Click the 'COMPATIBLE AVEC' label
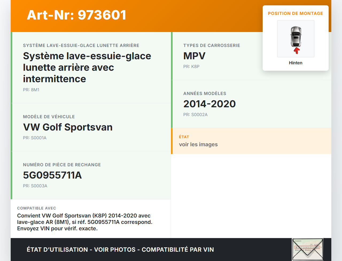This screenshot has width=342, height=261. pyautogui.click(x=37, y=208)
